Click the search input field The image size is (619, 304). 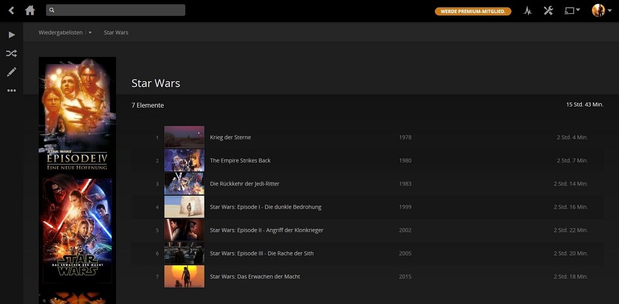(x=116, y=10)
